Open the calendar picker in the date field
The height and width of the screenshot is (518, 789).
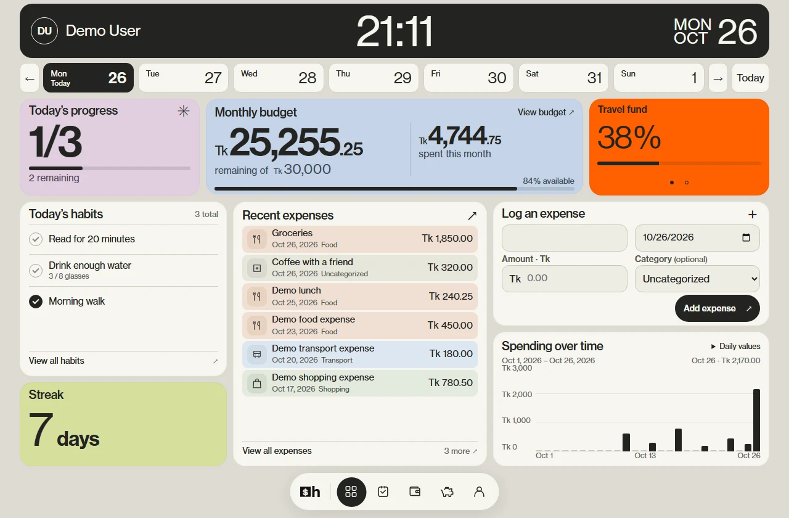tap(746, 238)
